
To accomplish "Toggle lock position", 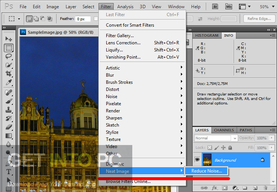I will (223, 148).
